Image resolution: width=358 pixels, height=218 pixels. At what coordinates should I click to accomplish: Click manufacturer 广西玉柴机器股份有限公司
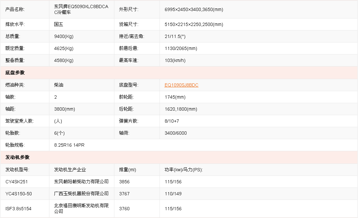[x=81, y=194]
